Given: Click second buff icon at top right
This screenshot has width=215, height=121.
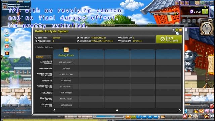Looking at the screenshot, I should (182, 3).
